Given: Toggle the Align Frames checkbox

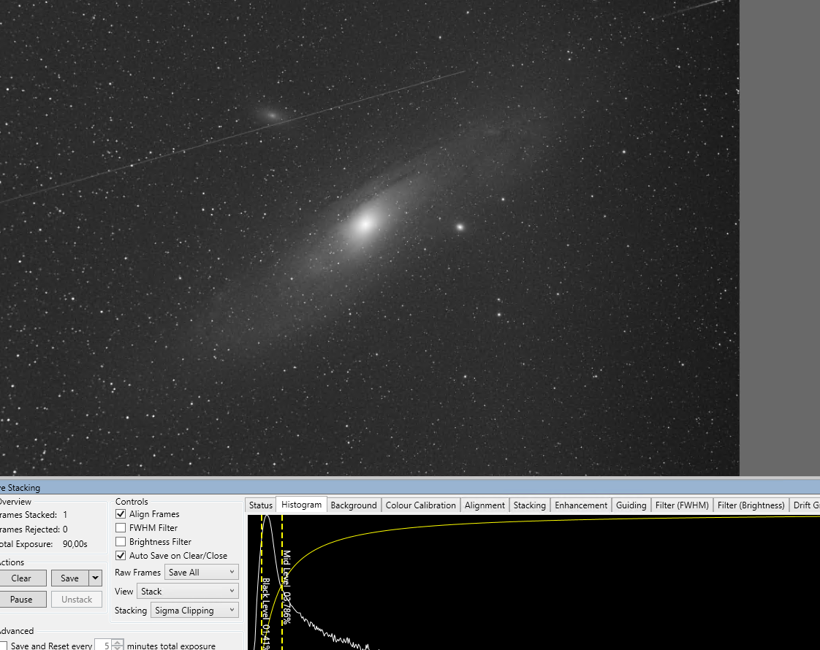Looking at the screenshot, I should click(x=121, y=514).
